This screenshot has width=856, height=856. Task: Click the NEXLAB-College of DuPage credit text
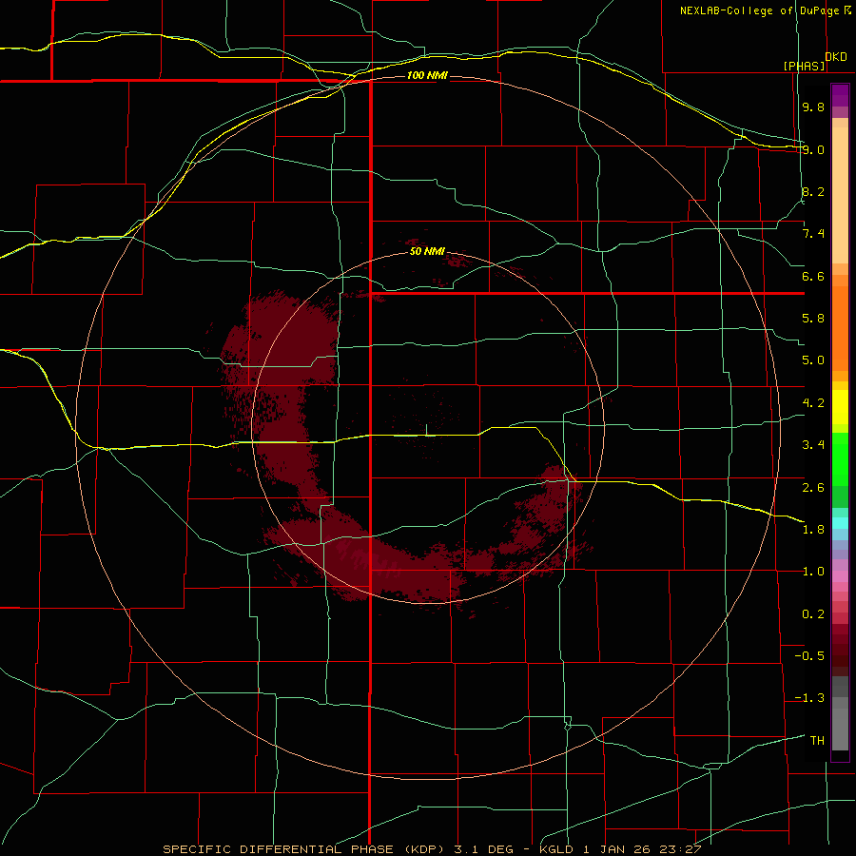pos(759,10)
